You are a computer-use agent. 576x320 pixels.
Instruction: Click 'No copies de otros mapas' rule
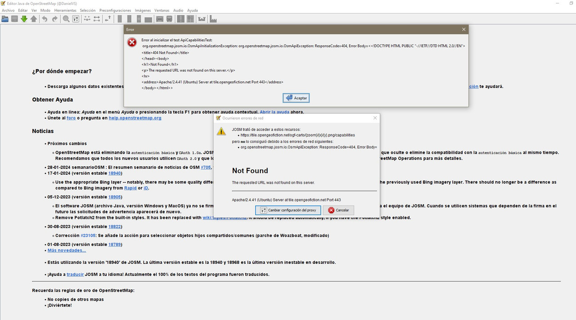point(76,299)
